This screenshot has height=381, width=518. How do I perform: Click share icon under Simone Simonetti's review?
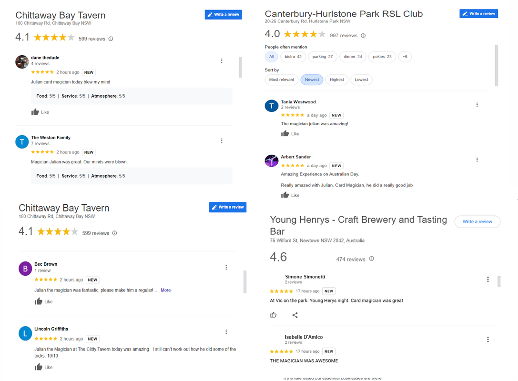point(295,315)
